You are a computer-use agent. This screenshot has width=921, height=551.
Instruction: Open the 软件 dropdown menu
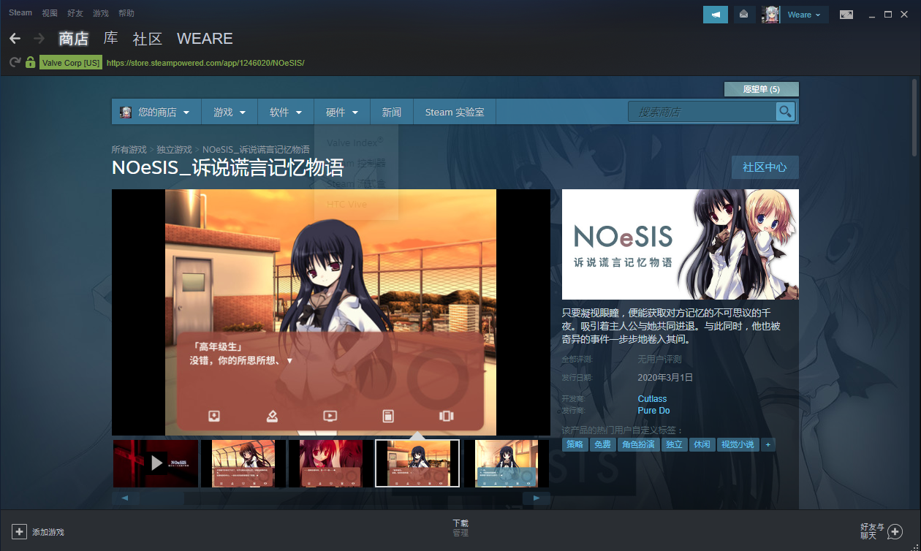coord(286,112)
